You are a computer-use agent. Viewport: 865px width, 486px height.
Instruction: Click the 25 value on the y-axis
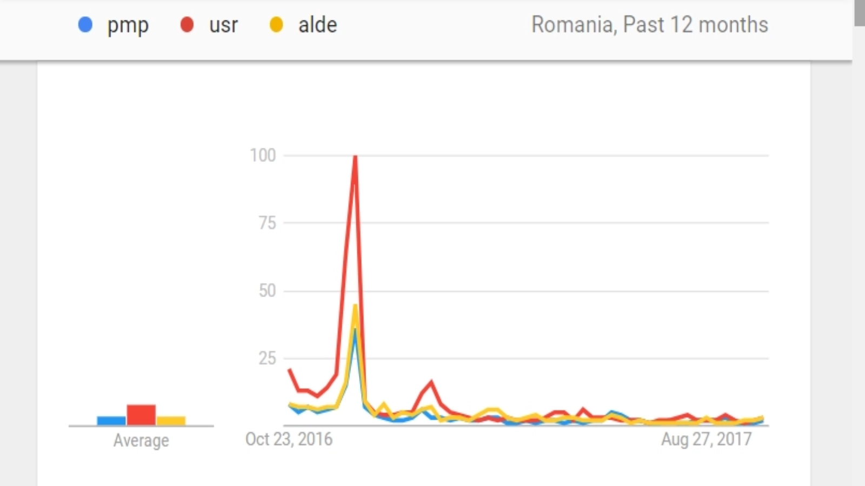tap(267, 358)
